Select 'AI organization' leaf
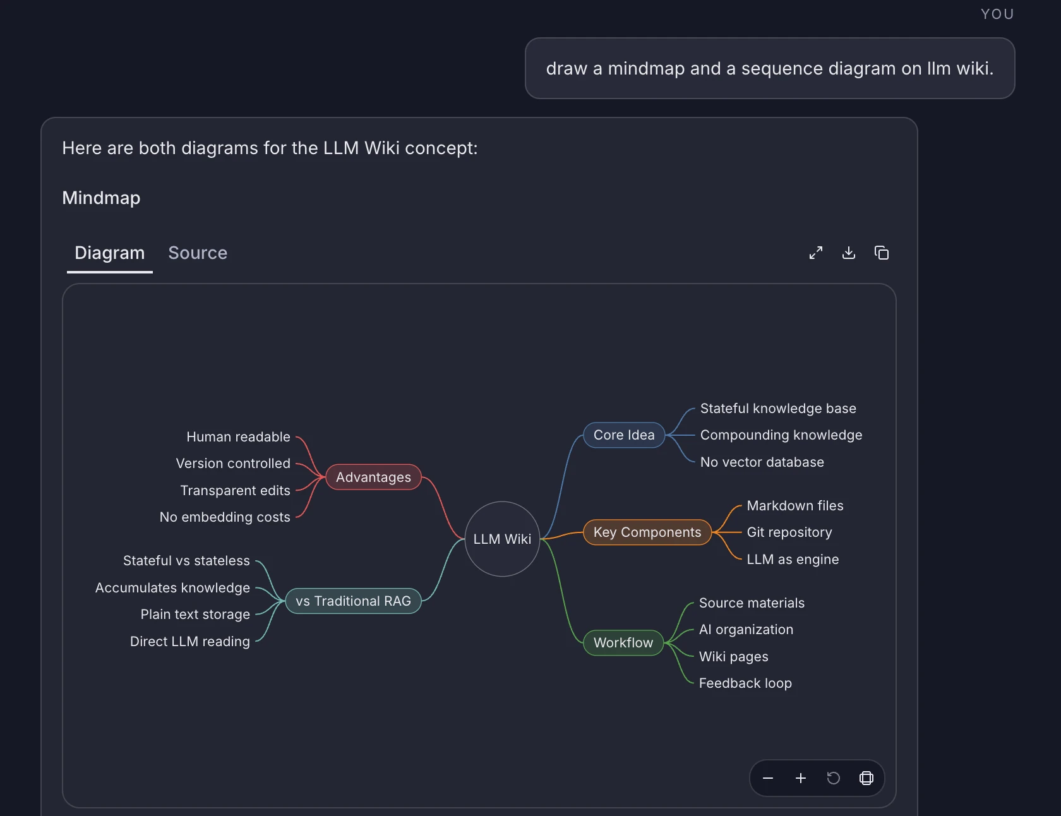This screenshot has height=816, width=1061. [x=746, y=630]
